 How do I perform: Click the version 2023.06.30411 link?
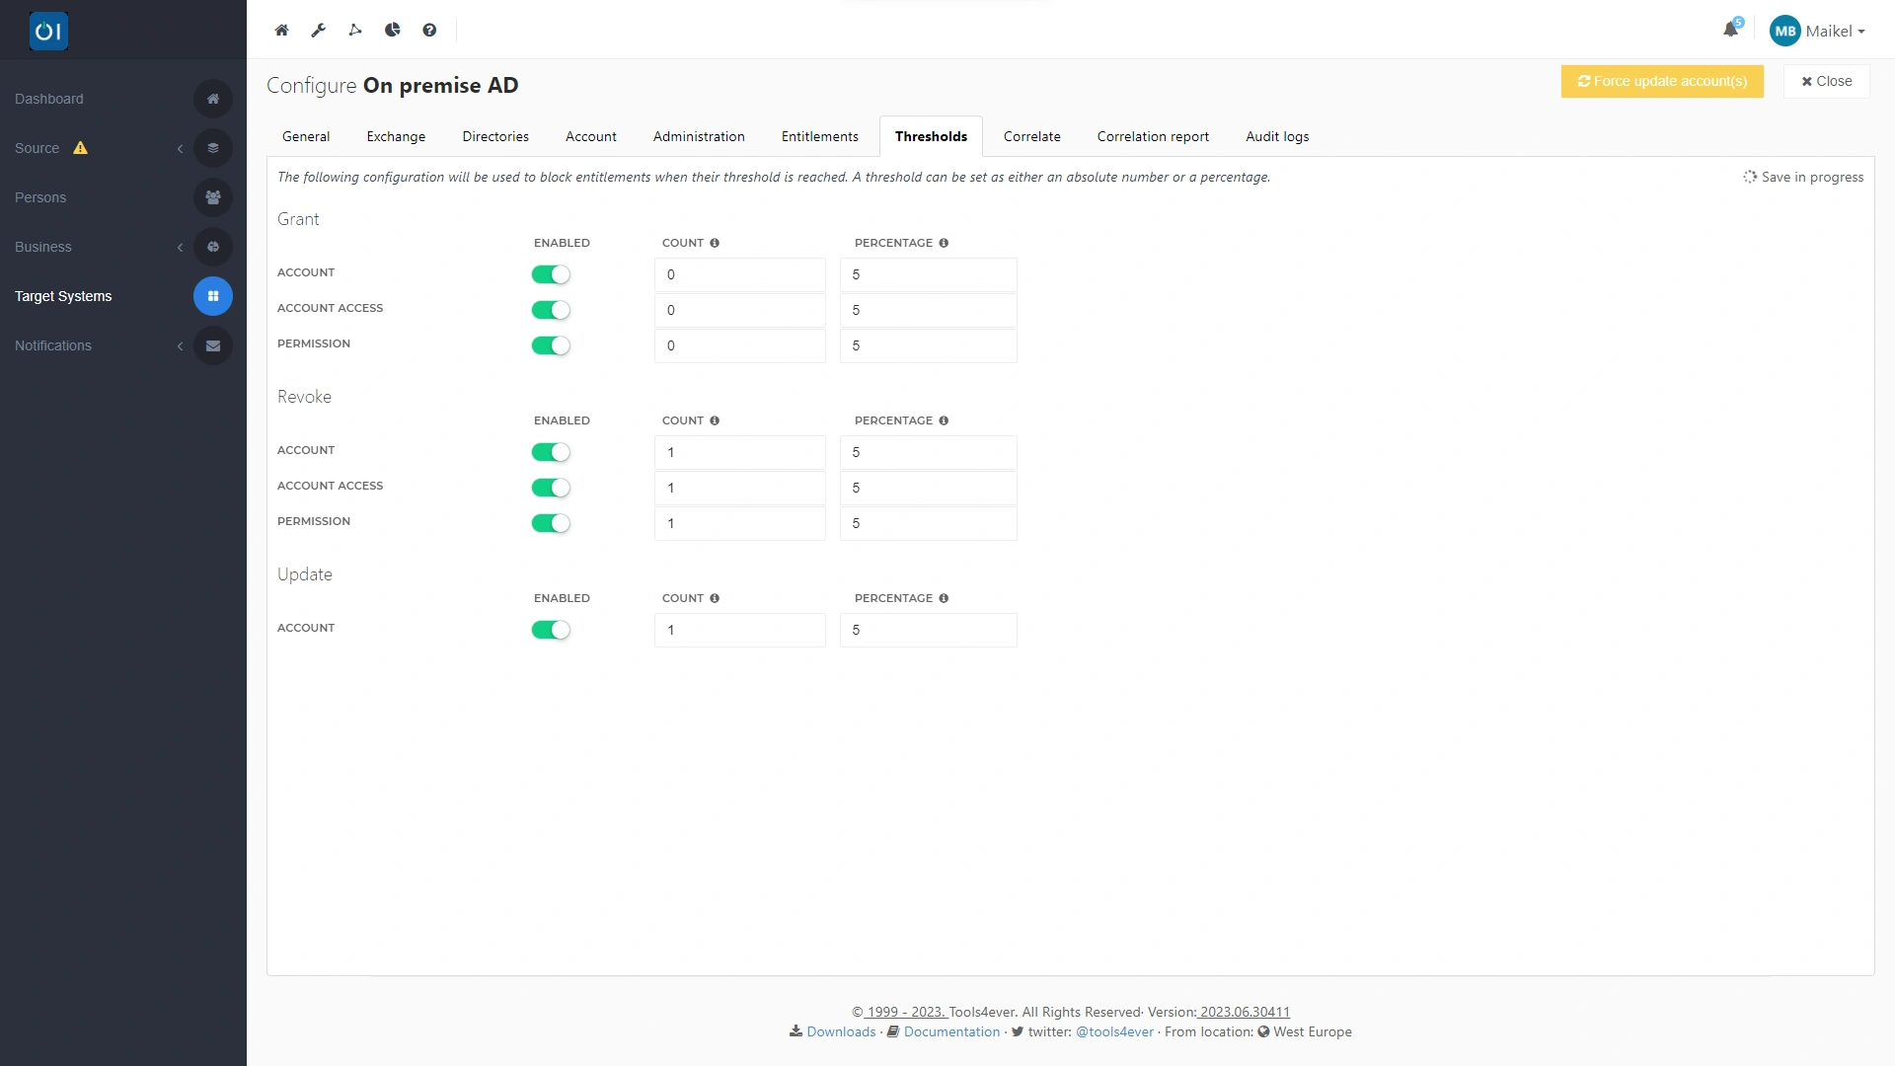click(1245, 1012)
